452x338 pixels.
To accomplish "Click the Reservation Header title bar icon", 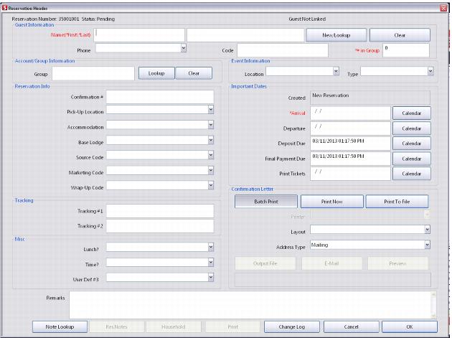I will click(4, 8).
